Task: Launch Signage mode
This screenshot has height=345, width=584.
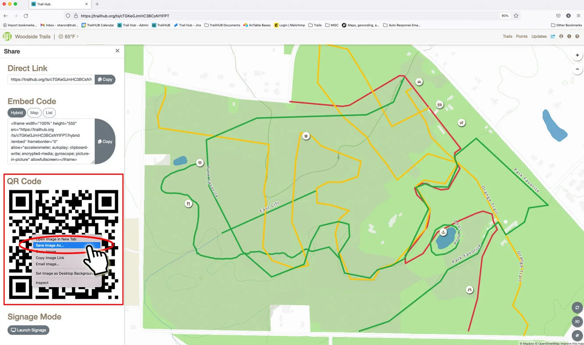Action: 28,330
